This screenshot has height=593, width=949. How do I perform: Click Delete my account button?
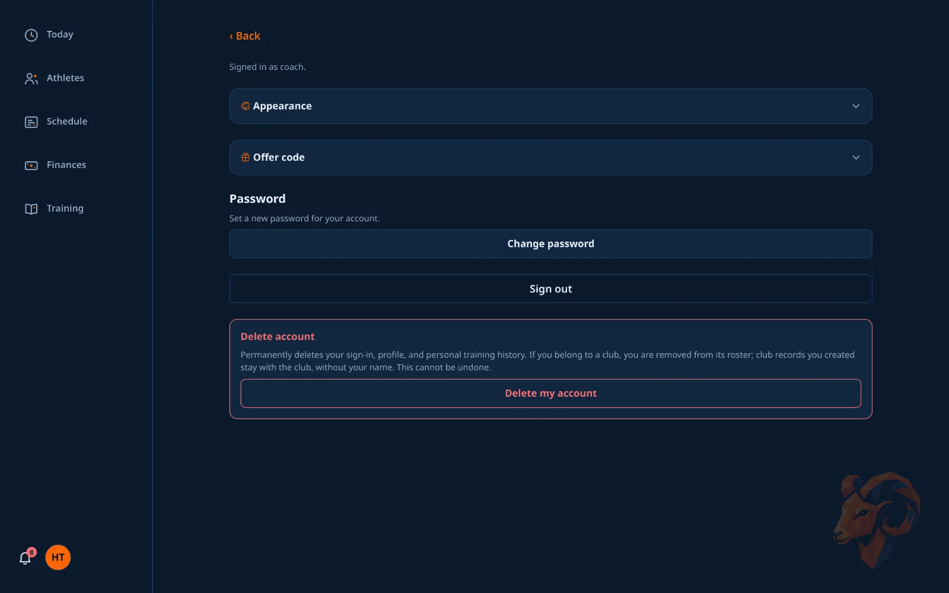click(x=550, y=393)
